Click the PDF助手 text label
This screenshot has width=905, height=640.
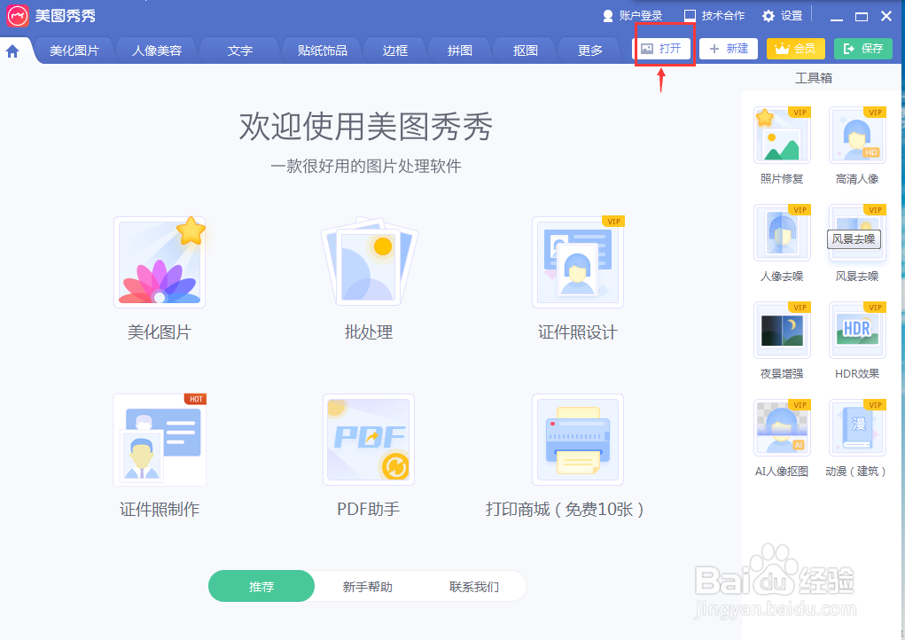(x=369, y=509)
